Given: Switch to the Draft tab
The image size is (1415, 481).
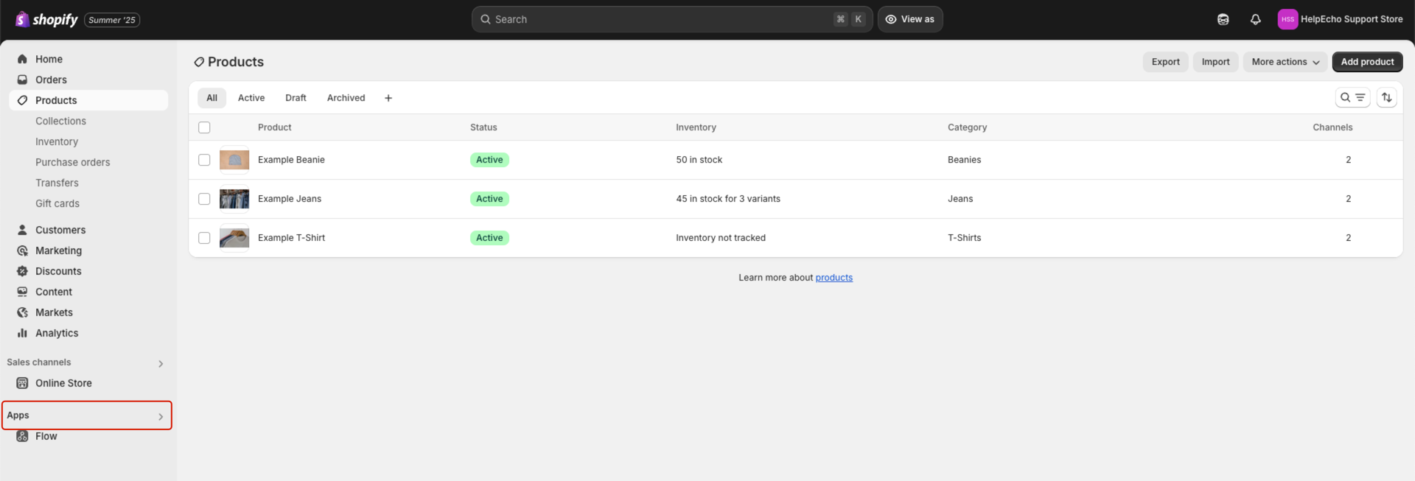Looking at the screenshot, I should (x=296, y=98).
